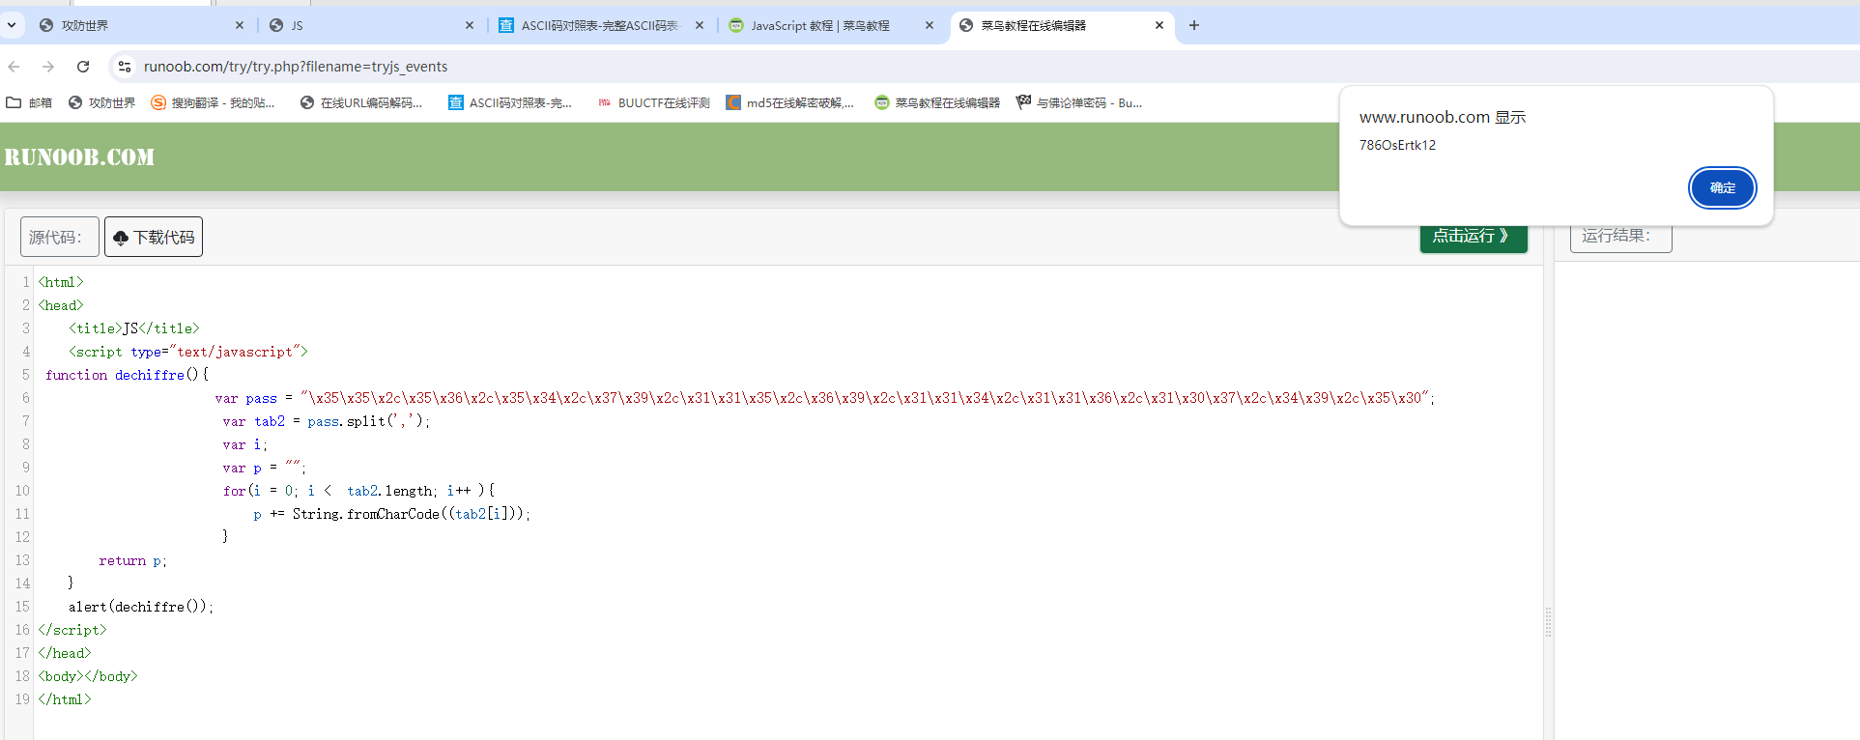Screen dimensions: 1860x740
Task: Click the 源代码 label button
Action: click(60, 237)
